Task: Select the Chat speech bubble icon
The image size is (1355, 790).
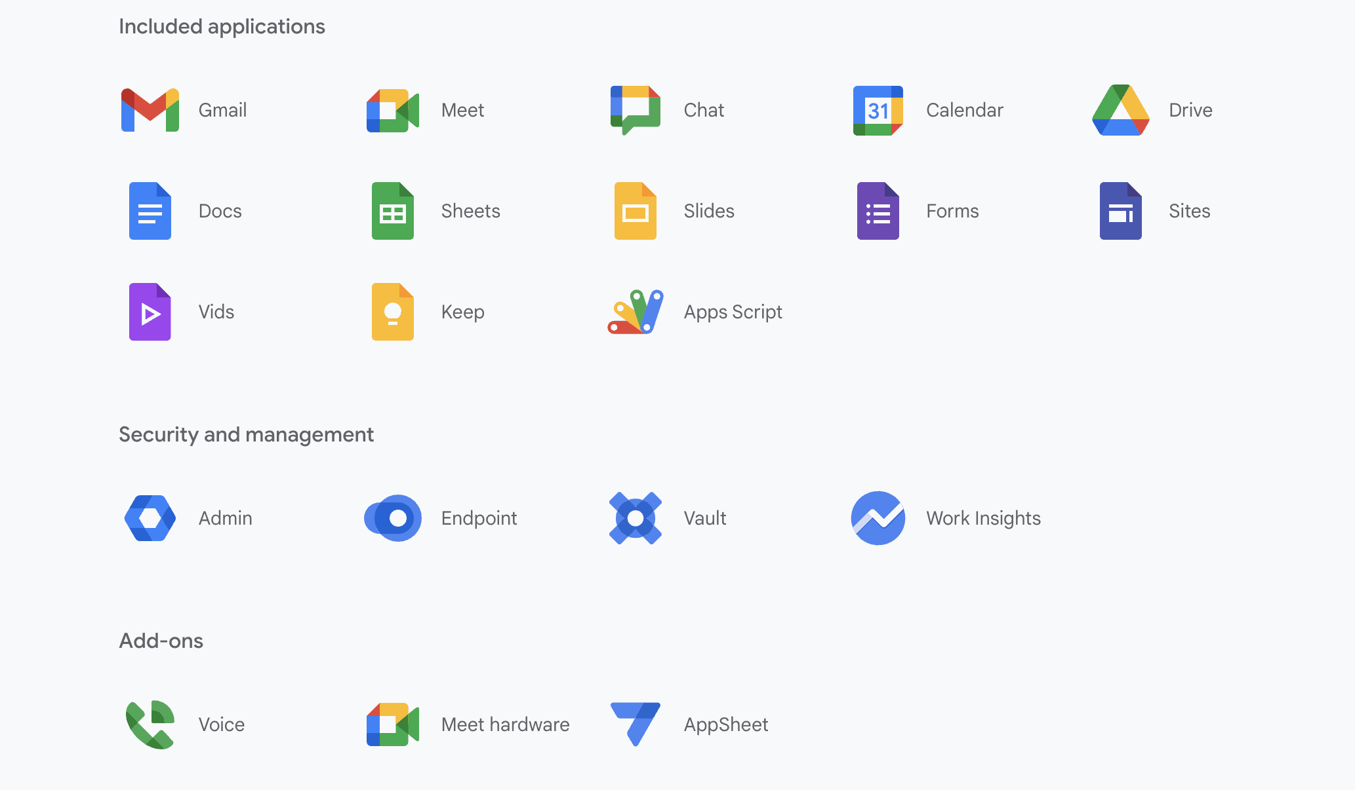Action: coord(636,110)
